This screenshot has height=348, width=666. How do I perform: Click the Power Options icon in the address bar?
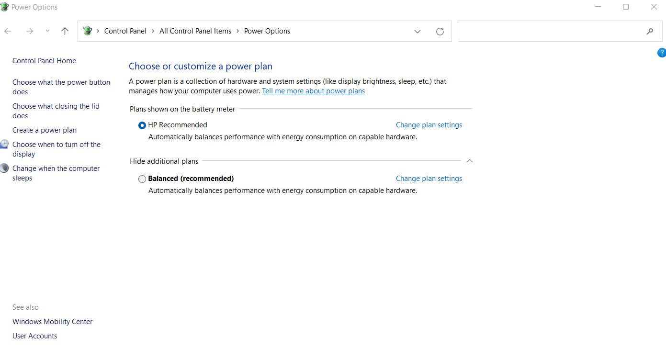[88, 30]
